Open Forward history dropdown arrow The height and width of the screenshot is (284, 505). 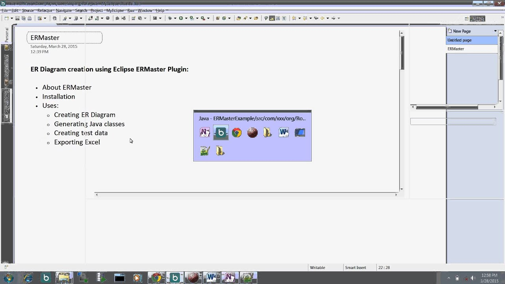[x=339, y=18]
